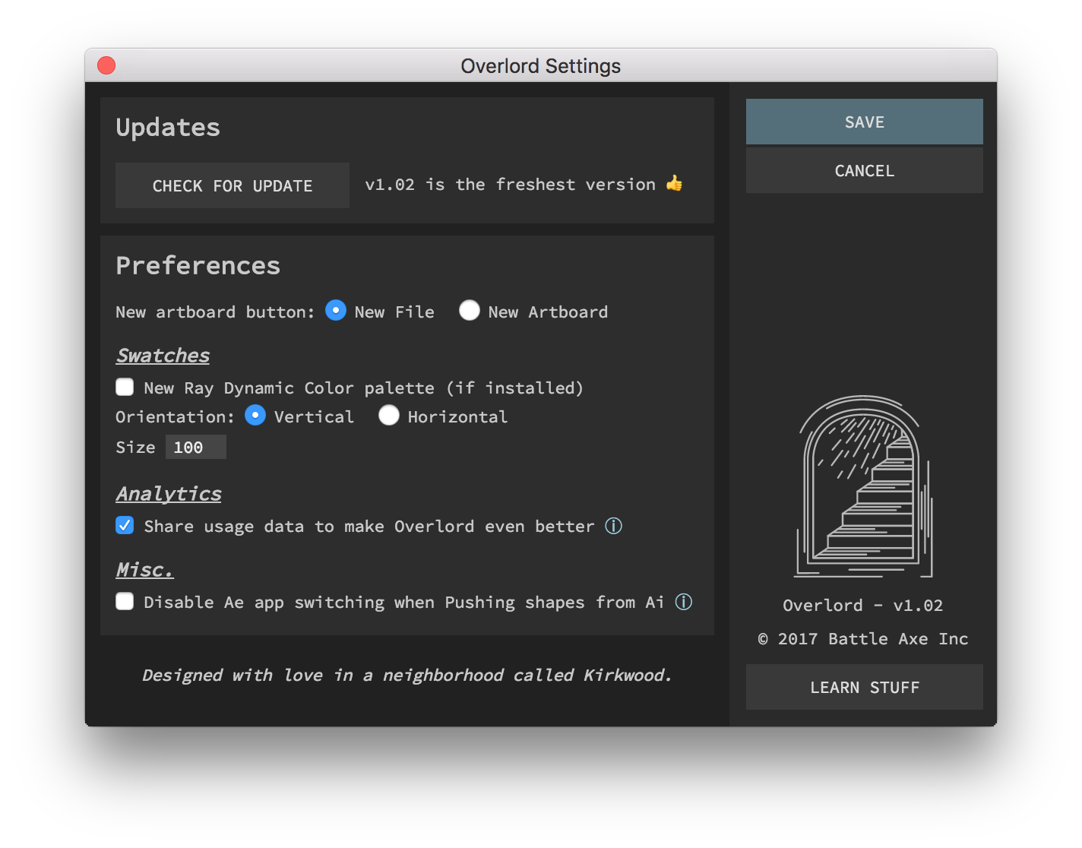
Task: Open the LEARN STUFF button
Action: click(x=864, y=687)
